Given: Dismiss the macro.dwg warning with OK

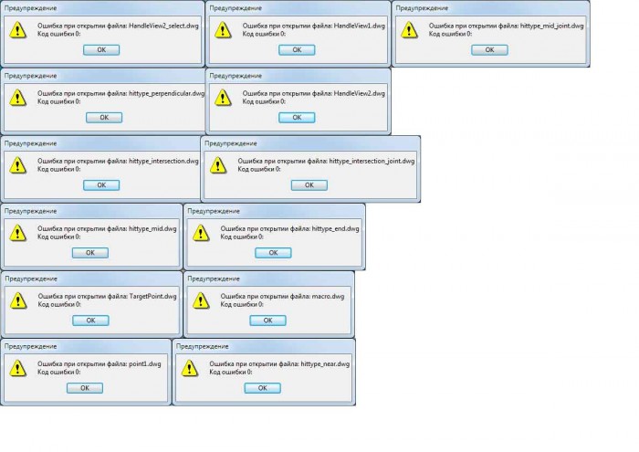Looking at the screenshot, I should [267, 321].
